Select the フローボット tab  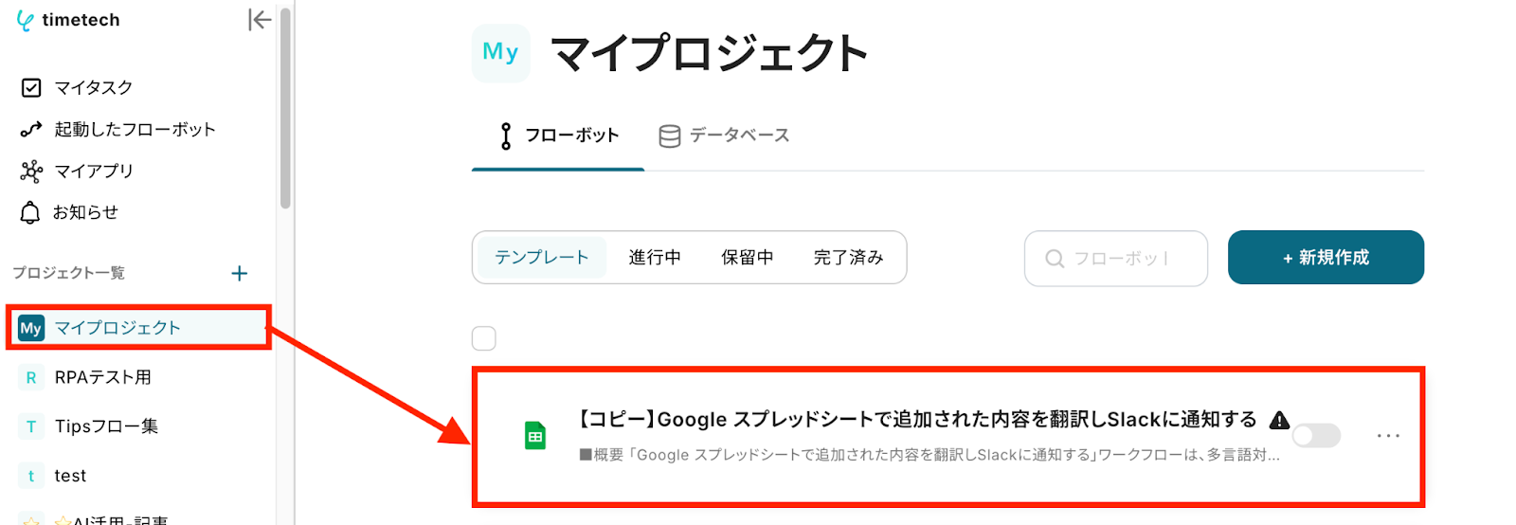558,136
